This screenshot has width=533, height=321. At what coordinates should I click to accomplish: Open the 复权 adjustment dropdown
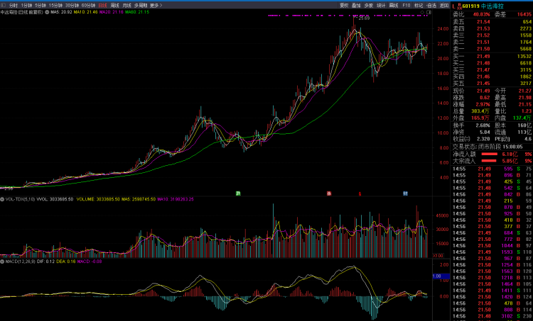click(x=344, y=5)
